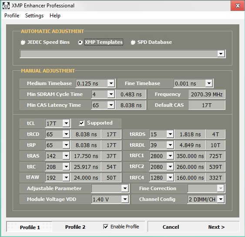Click the MANUAL ADJUSTMENT heading
Viewport: 245px width, 237px height.
[48, 71]
